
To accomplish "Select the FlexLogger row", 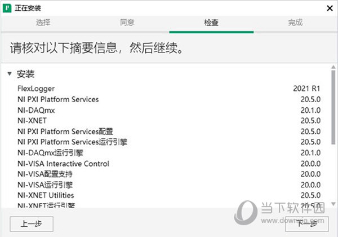I will click(x=169, y=89).
